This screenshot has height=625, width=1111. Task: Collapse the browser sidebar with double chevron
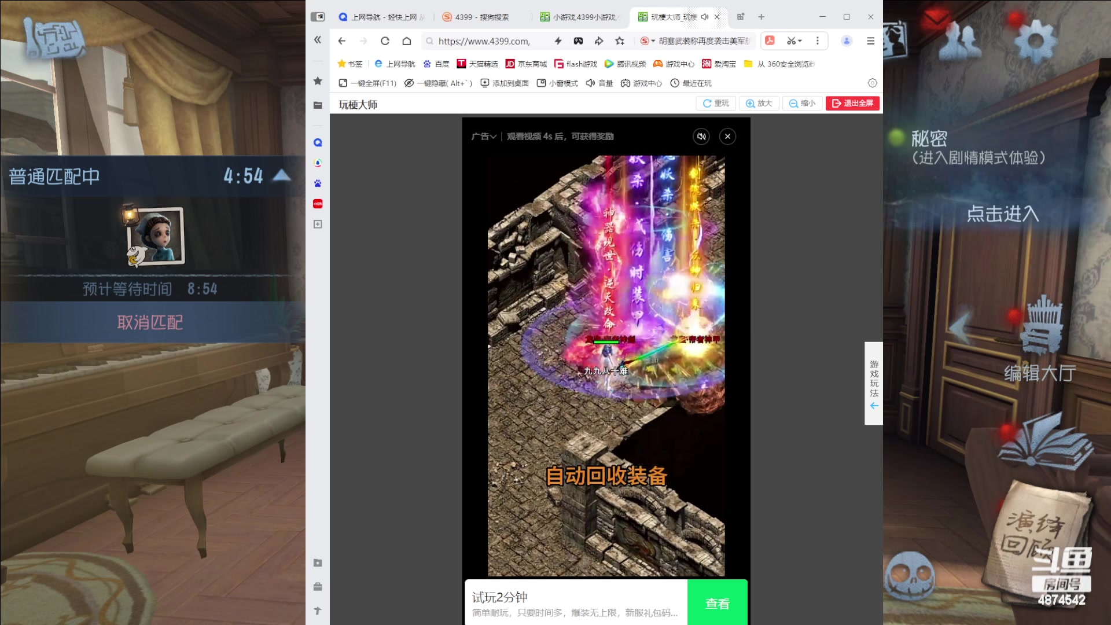318,40
